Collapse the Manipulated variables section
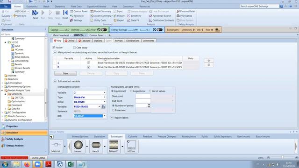 point(55,52)
